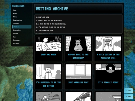Click 'A Nice Outing on the Sledding Hill' title
The height and width of the screenshot is (101, 135).
pos(108,56)
